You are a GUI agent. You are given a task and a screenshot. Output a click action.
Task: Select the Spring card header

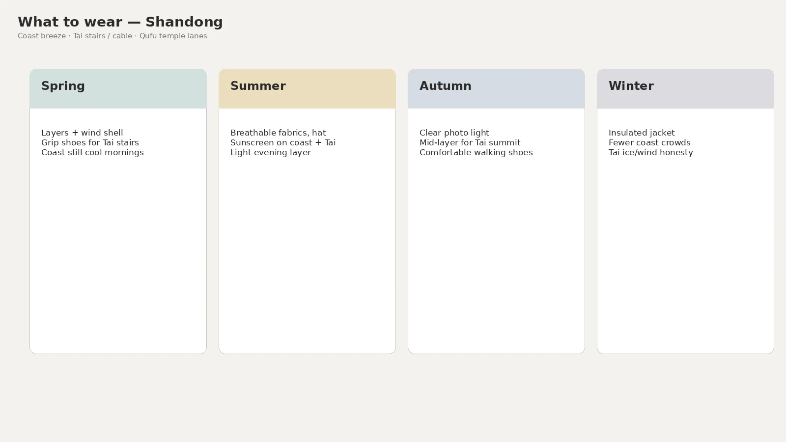click(x=118, y=88)
